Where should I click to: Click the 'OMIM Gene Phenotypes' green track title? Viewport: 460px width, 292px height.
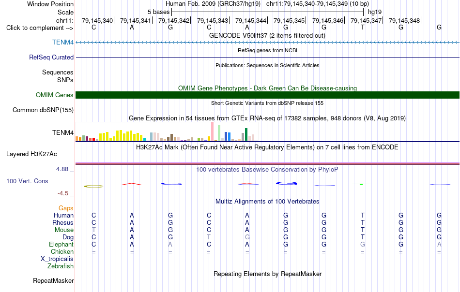[x=267, y=88]
